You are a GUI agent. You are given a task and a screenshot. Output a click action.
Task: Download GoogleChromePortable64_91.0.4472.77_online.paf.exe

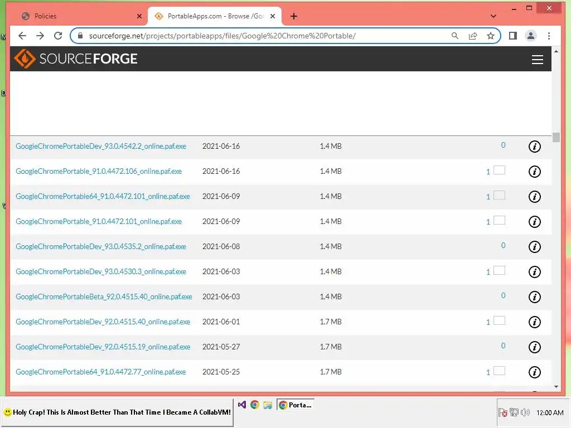(100, 372)
